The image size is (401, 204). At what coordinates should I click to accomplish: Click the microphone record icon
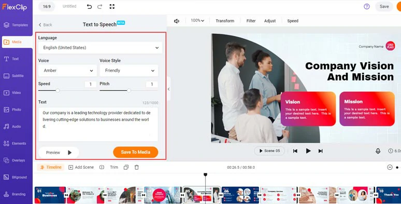point(378,151)
